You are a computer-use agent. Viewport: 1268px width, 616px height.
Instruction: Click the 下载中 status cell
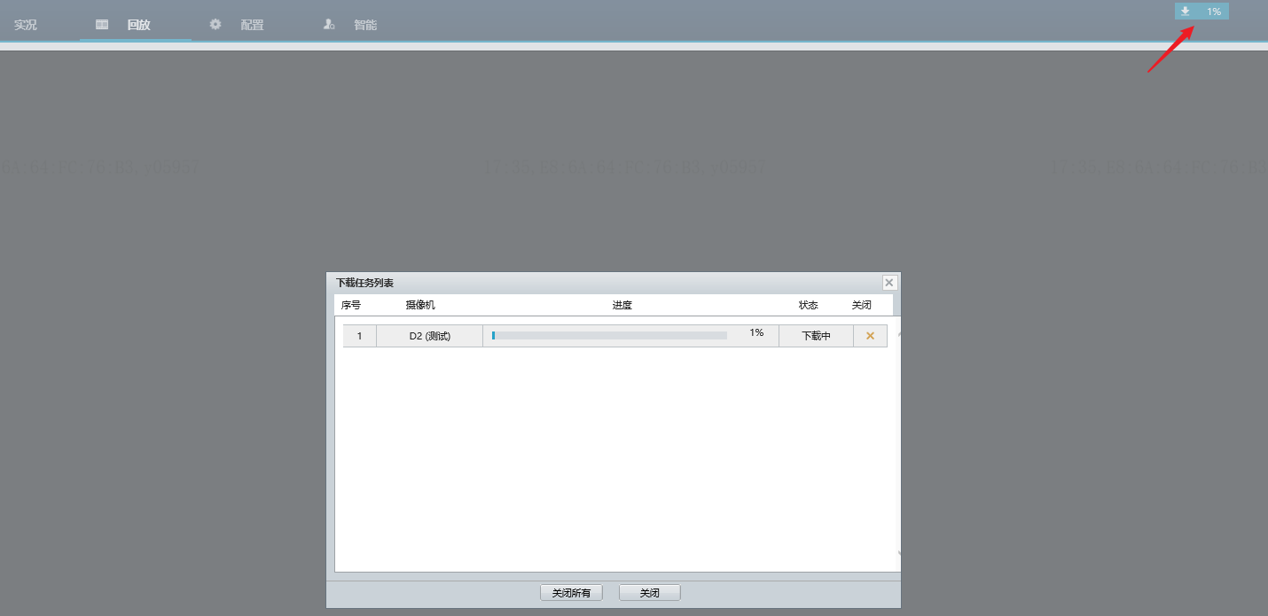click(816, 336)
